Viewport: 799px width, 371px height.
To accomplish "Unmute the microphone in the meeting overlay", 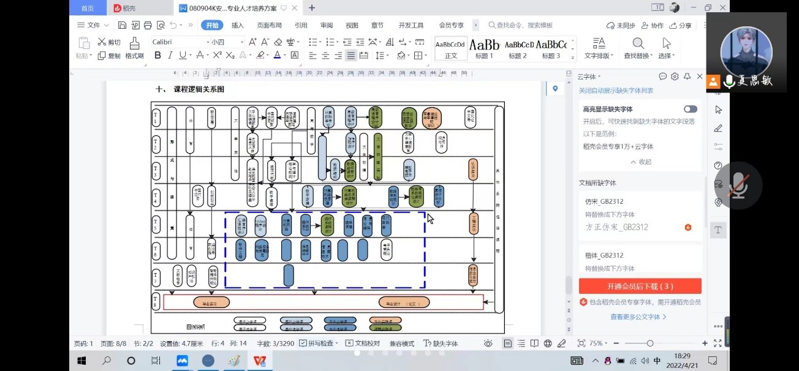I will pos(738,185).
